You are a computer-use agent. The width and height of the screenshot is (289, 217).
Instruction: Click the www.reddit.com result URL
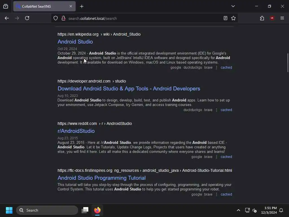(x=95, y=124)
